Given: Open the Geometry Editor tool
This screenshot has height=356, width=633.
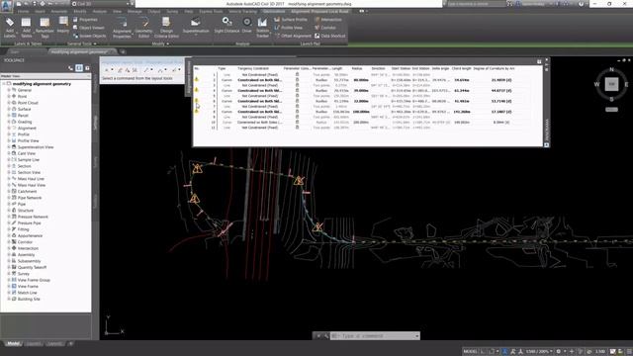Looking at the screenshot, I should 143,28.
